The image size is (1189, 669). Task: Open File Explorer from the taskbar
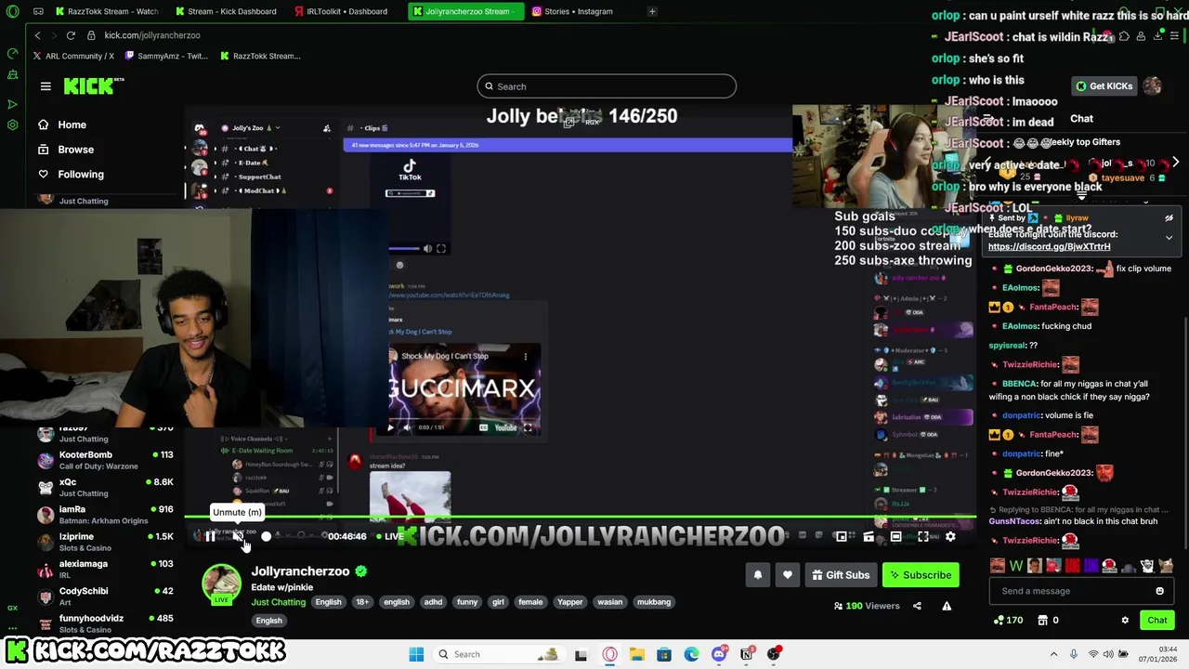[x=637, y=654]
